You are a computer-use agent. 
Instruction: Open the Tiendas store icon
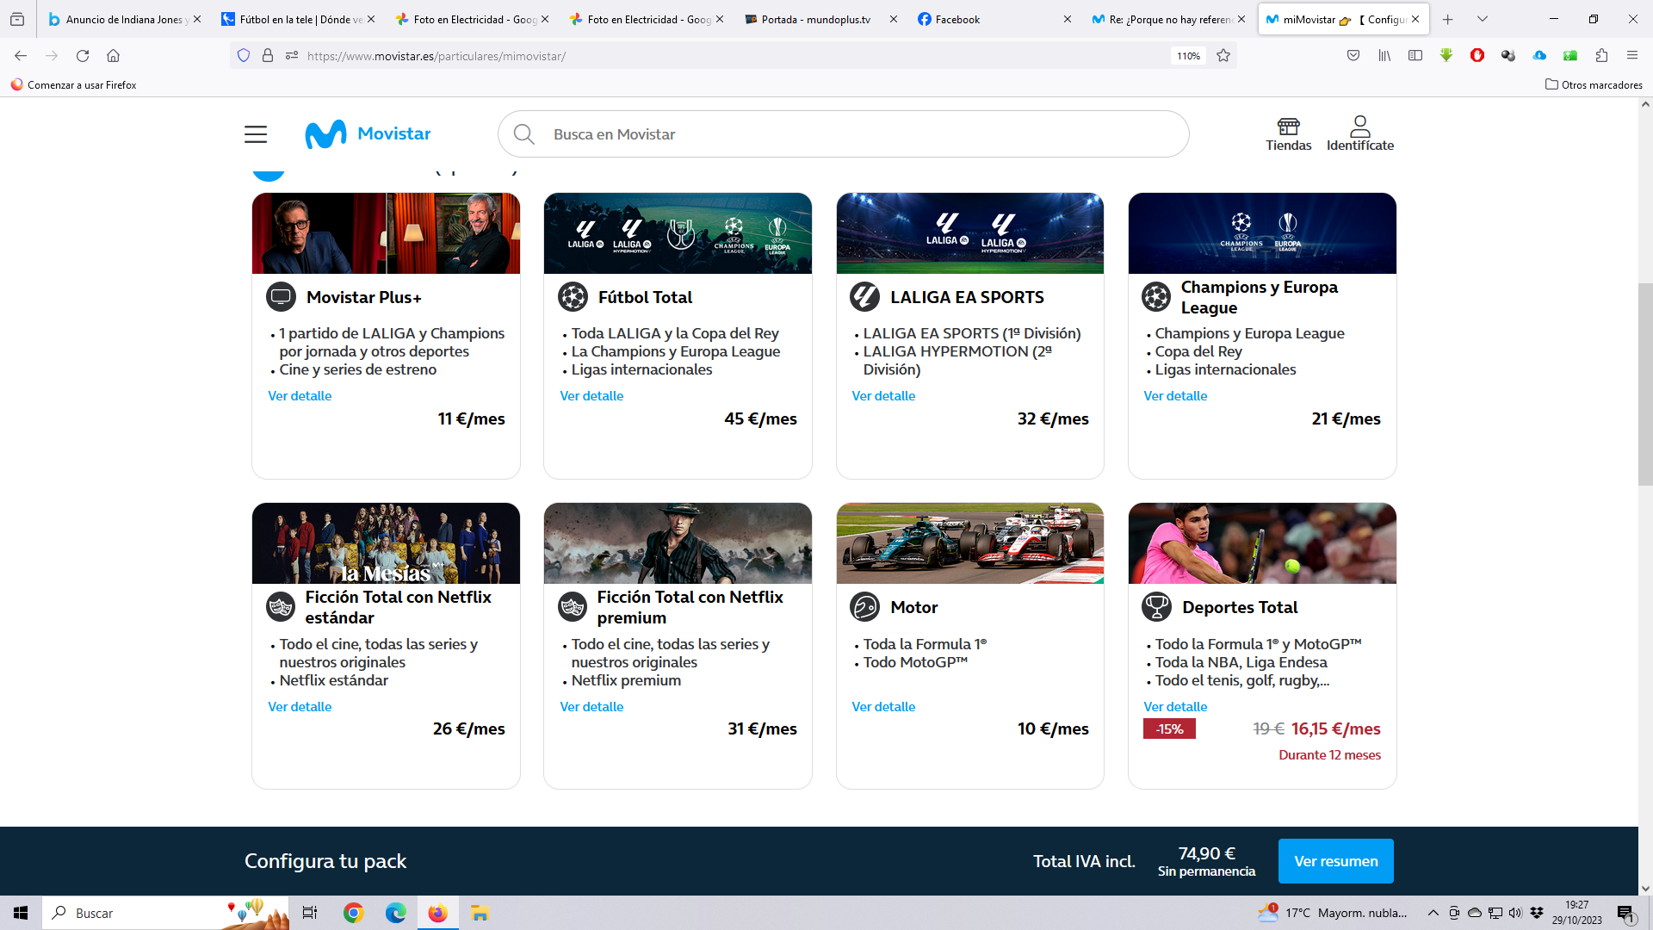pyautogui.click(x=1288, y=134)
